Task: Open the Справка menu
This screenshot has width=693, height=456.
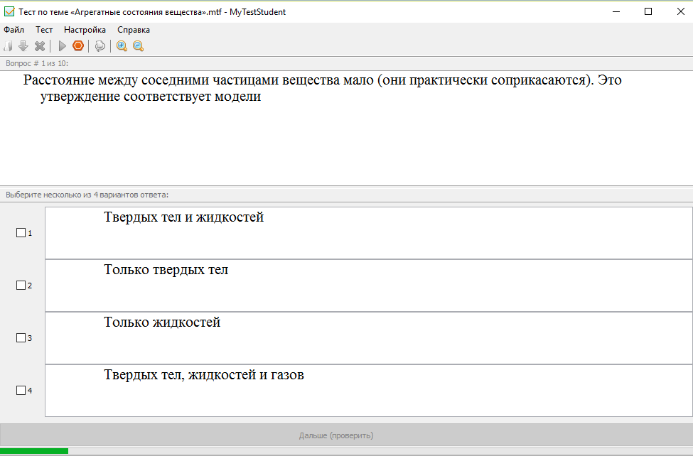Action: (x=134, y=30)
